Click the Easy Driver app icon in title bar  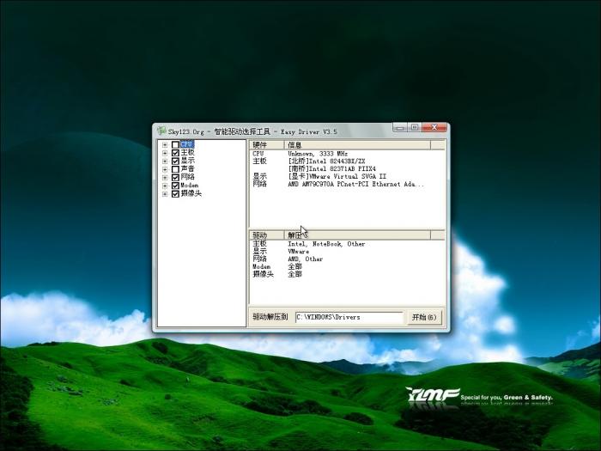tap(161, 131)
